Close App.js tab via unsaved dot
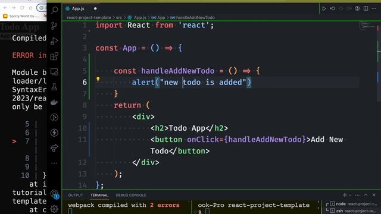 [95, 8]
